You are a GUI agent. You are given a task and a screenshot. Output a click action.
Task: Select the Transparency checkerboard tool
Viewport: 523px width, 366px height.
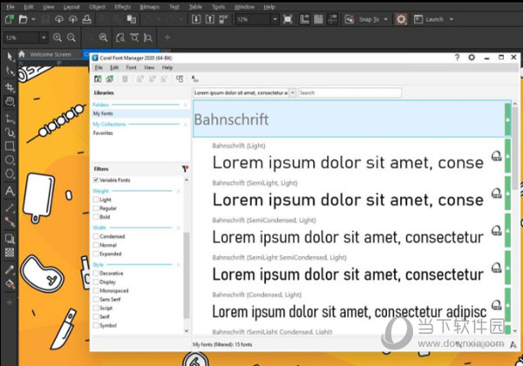tap(10, 253)
